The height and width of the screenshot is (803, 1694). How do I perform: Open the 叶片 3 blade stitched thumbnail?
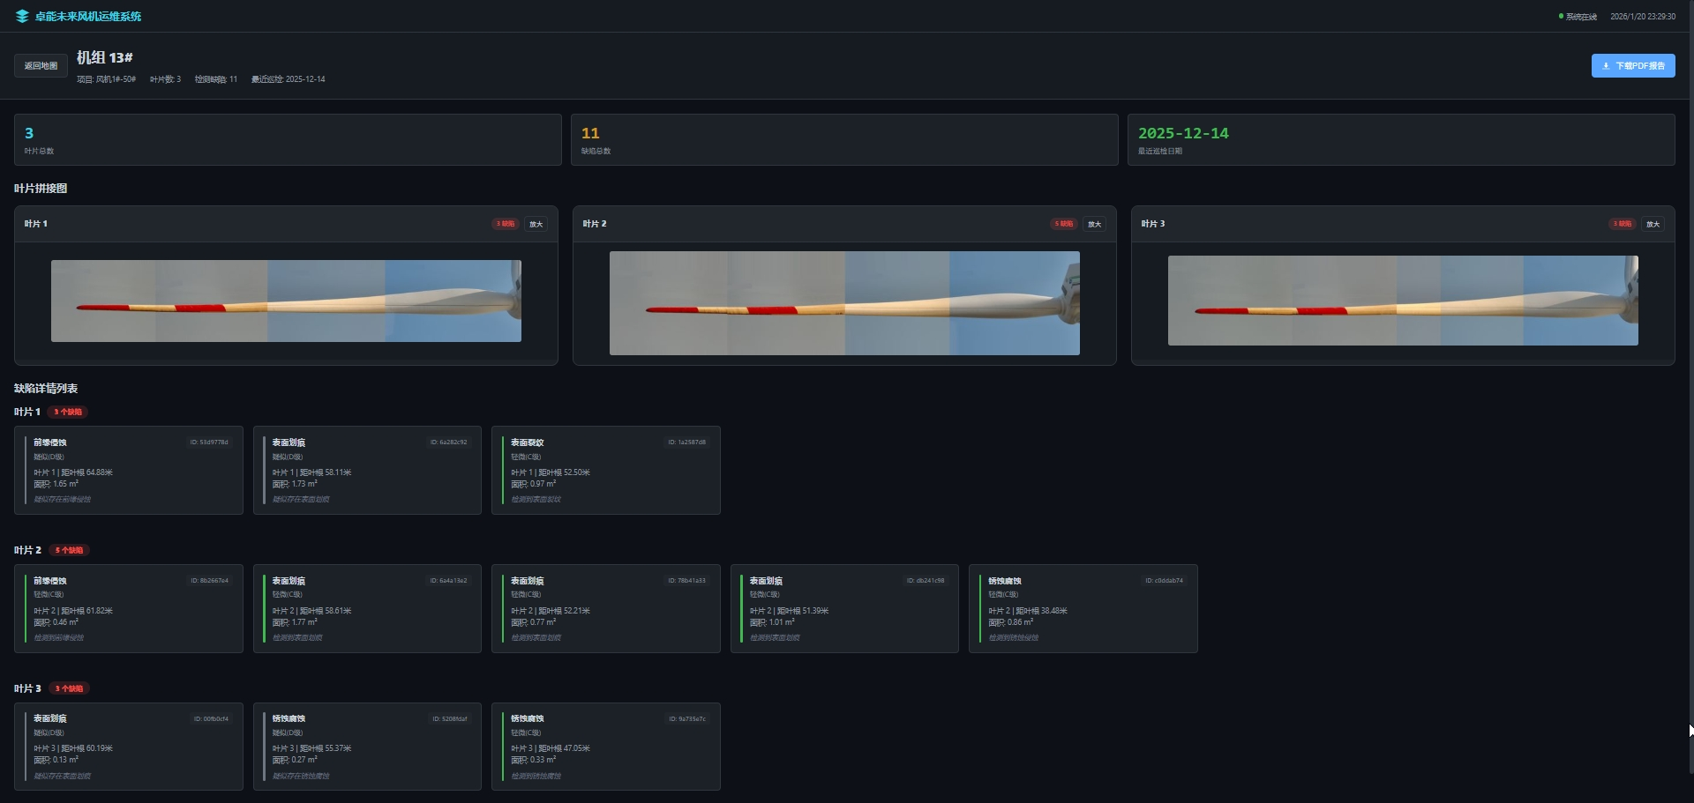pyautogui.click(x=1403, y=301)
